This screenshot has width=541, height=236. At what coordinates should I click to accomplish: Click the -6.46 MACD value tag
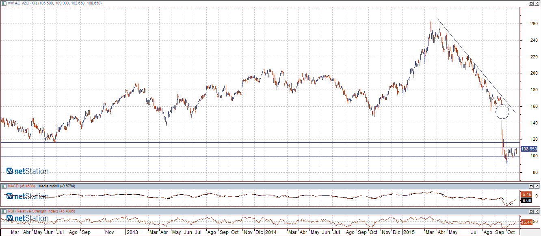pyautogui.click(x=526, y=195)
